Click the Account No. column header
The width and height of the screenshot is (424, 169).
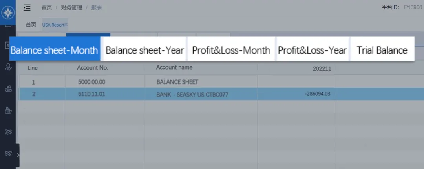[92, 68]
